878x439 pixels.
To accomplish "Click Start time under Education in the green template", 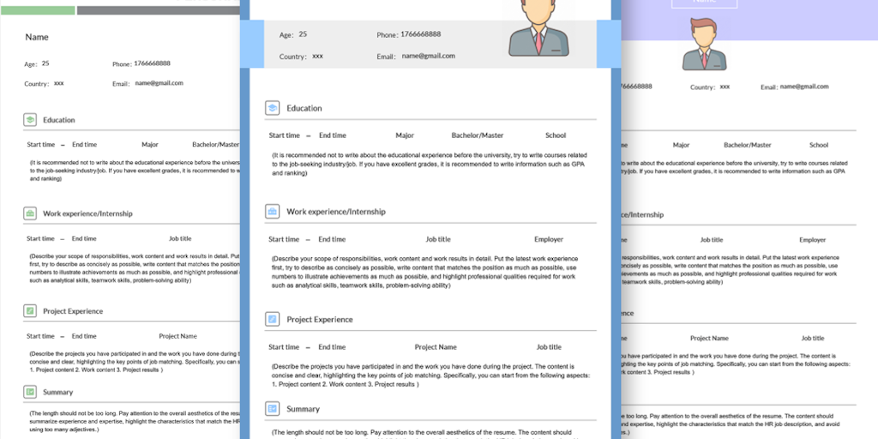I will tap(41, 144).
